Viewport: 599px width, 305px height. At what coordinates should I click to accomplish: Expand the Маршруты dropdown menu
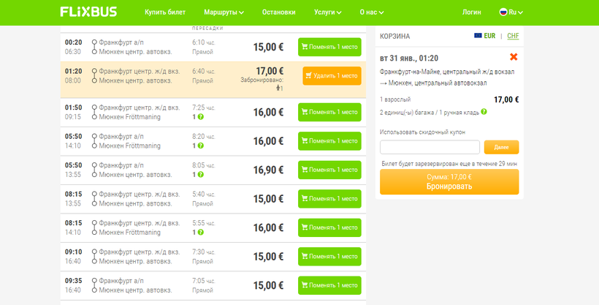224,12
